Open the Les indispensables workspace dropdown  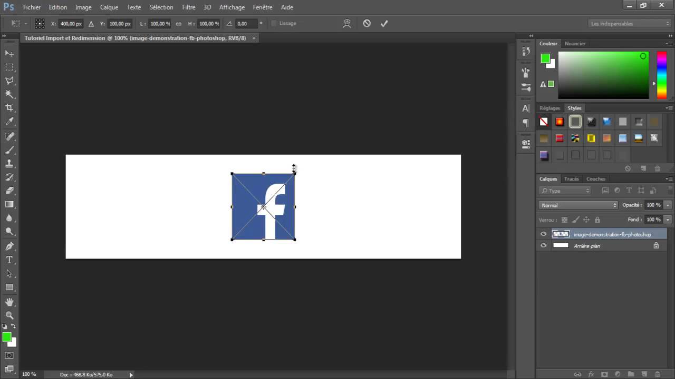[630, 24]
